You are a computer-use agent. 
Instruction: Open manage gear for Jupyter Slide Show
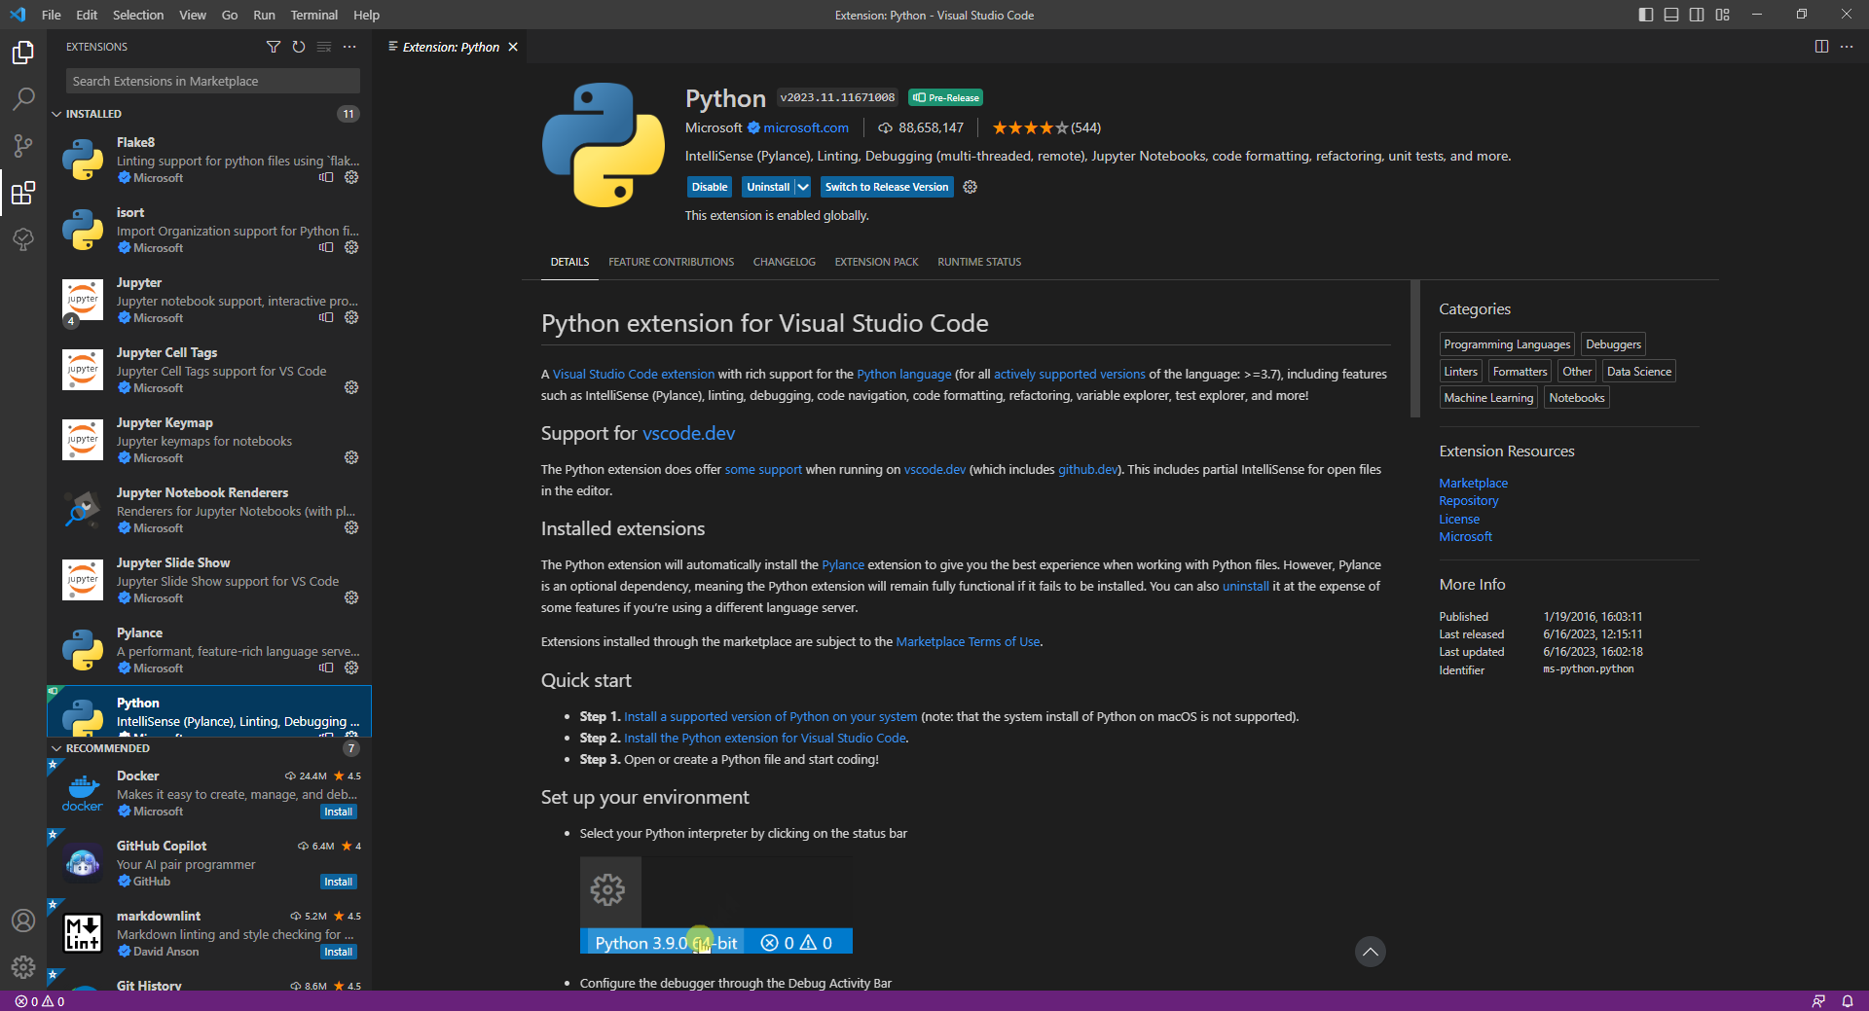(351, 597)
